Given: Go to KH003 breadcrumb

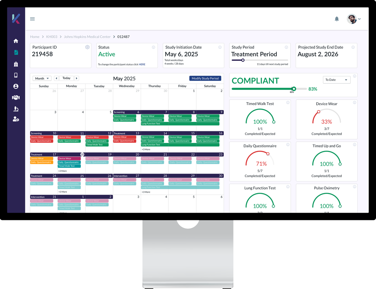Looking at the screenshot, I should tap(52, 37).
